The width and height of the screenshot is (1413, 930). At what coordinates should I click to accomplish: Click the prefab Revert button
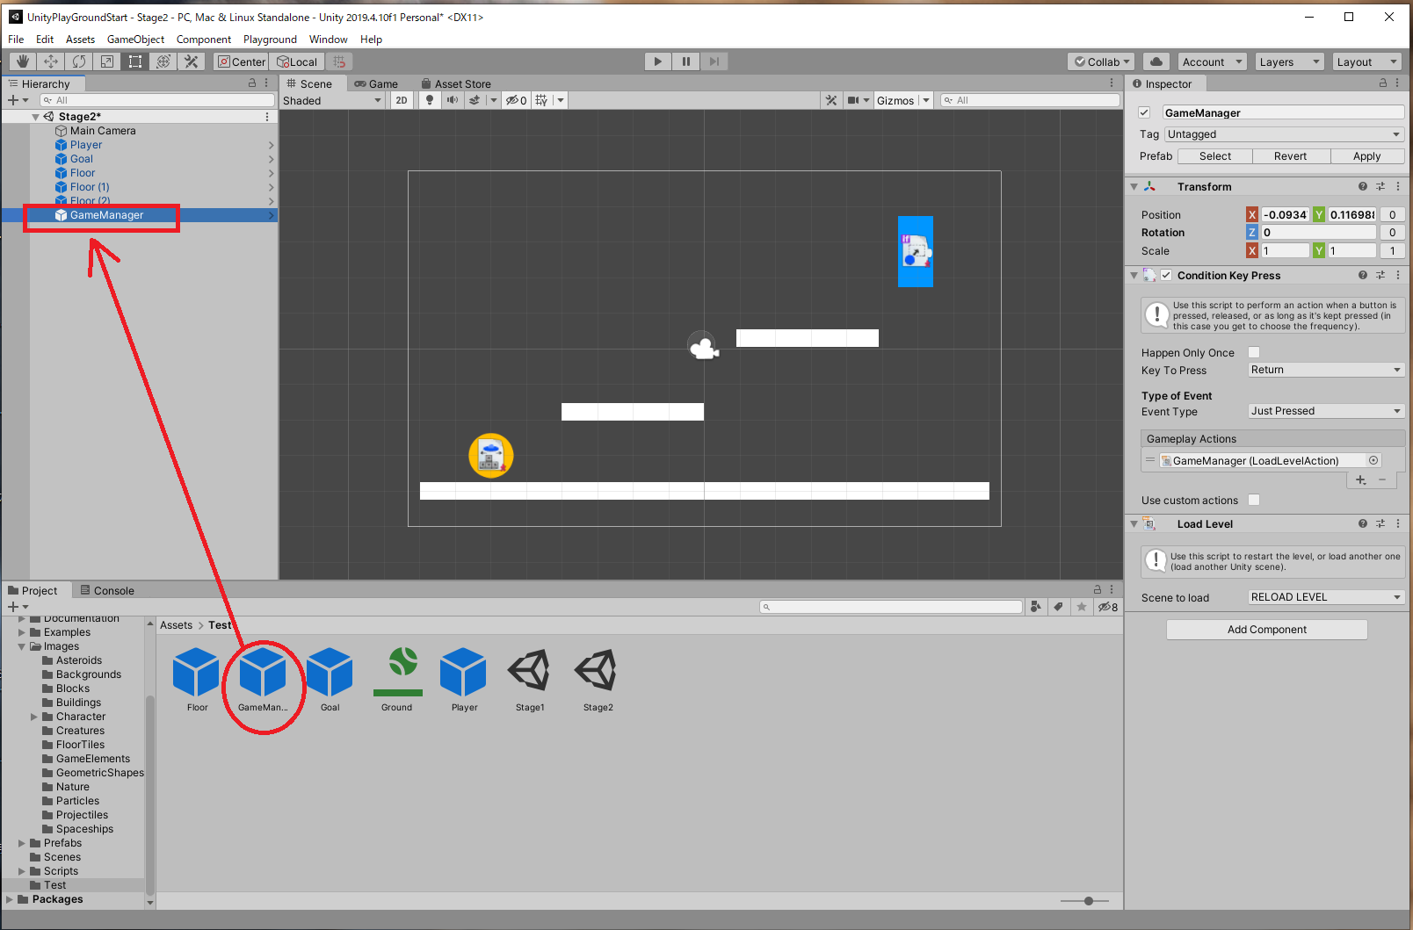1290,156
